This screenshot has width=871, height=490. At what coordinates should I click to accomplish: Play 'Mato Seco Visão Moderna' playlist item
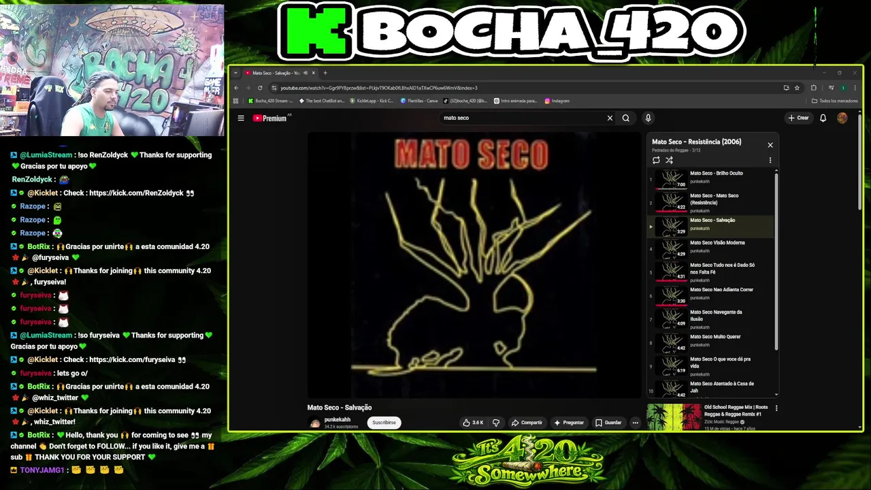tap(710, 248)
